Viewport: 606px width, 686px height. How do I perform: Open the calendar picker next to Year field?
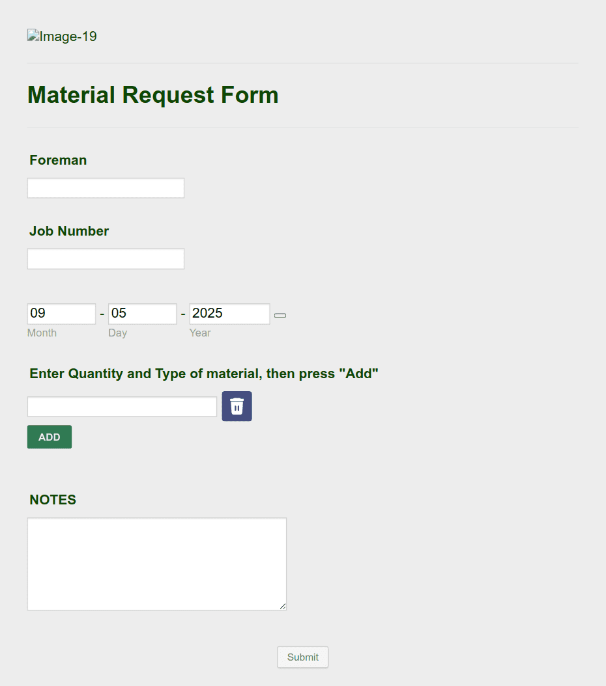tap(280, 315)
